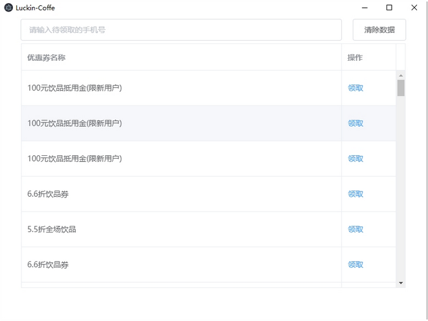Click the scroll up arrow of coupon list
Image resolution: width=428 pixels, height=321 pixels.
pos(401,75)
